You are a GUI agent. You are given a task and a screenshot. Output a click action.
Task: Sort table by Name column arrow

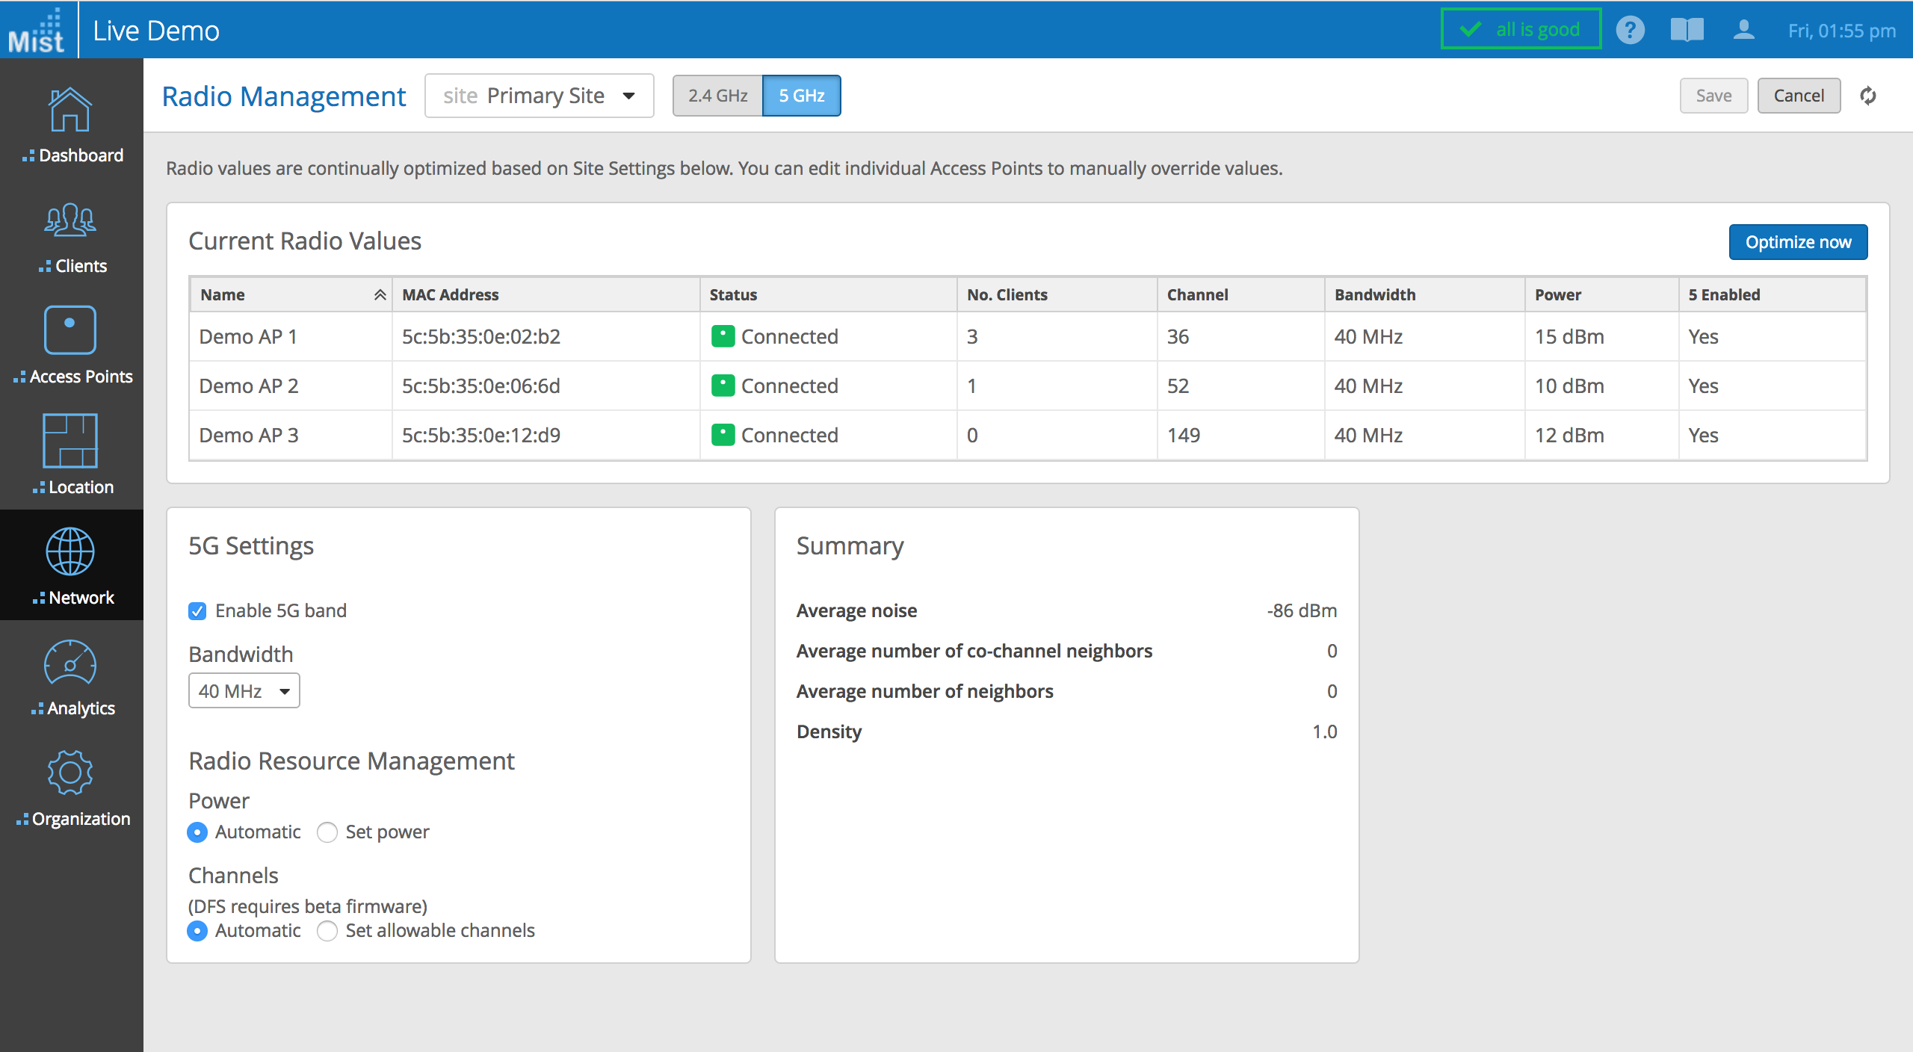click(380, 295)
